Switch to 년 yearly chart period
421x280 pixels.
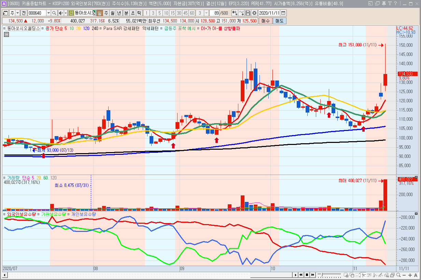coord(119,13)
